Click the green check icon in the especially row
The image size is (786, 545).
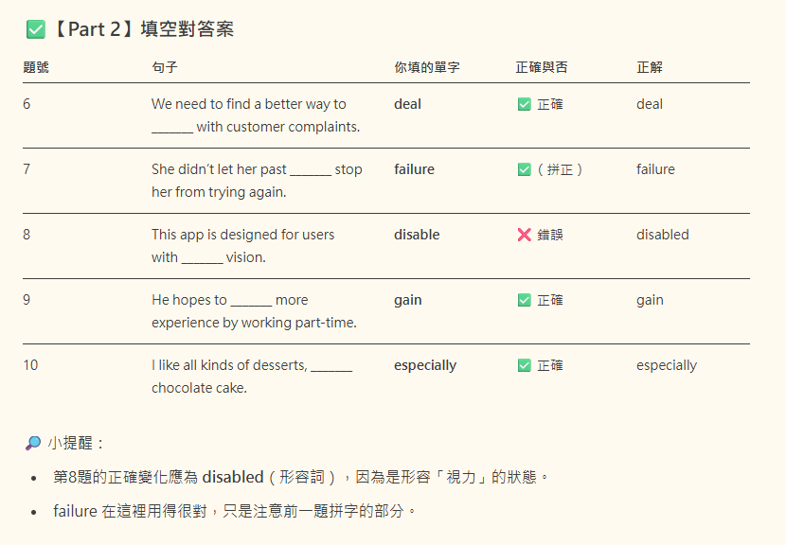[525, 365]
